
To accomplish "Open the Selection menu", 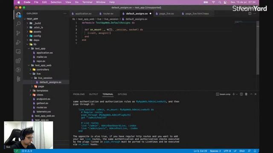I will tap(56, 2).
